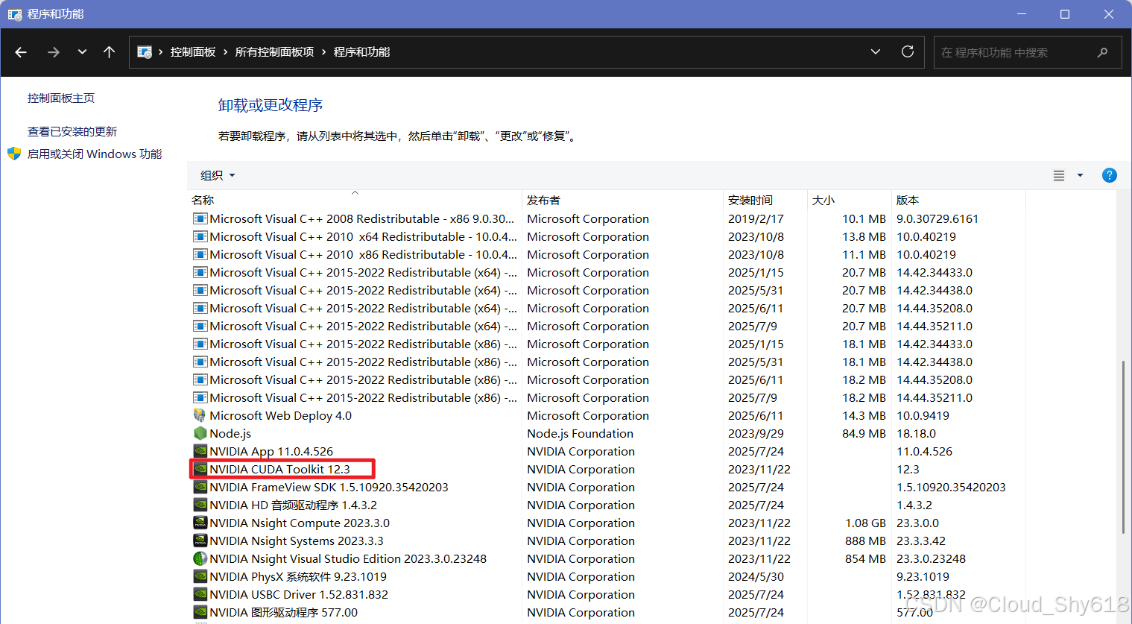Click the NVIDIA Nsight Compute icon

click(x=200, y=523)
